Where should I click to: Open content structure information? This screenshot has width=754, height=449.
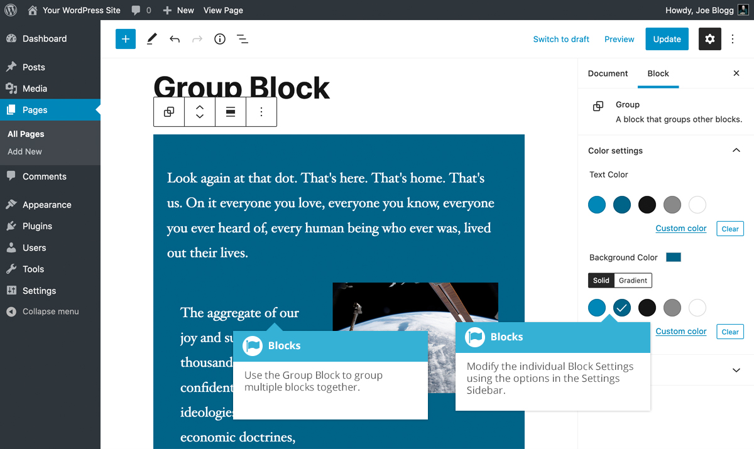click(219, 39)
